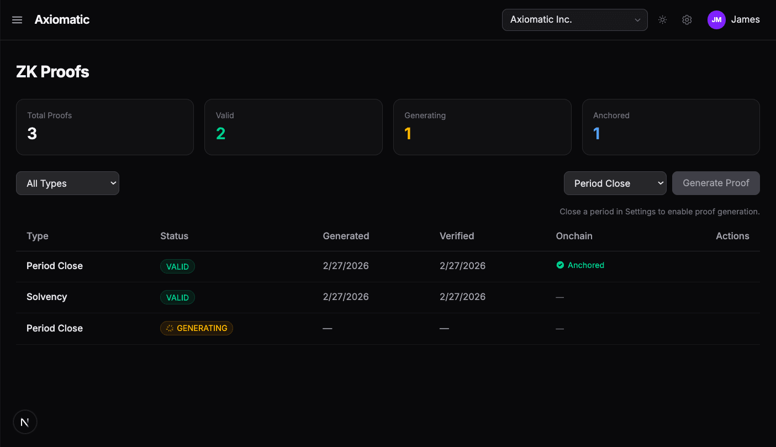Click the VALID badge on the Solvency row
The image size is (776, 447).
coord(177,297)
